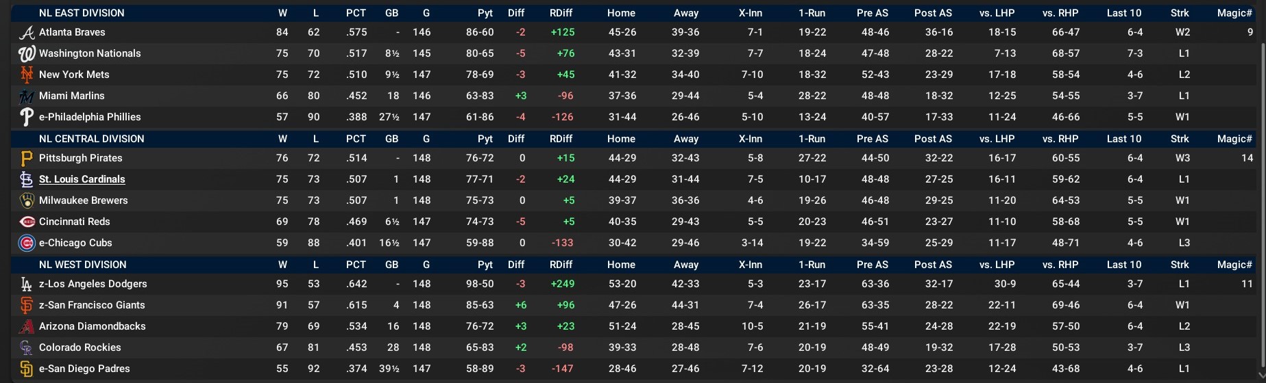Click the Washington Nationals logo icon

coord(26,53)
